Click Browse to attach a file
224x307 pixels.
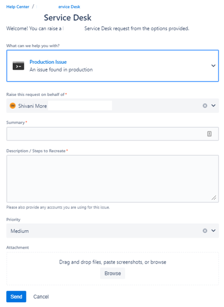click(113, 273)
